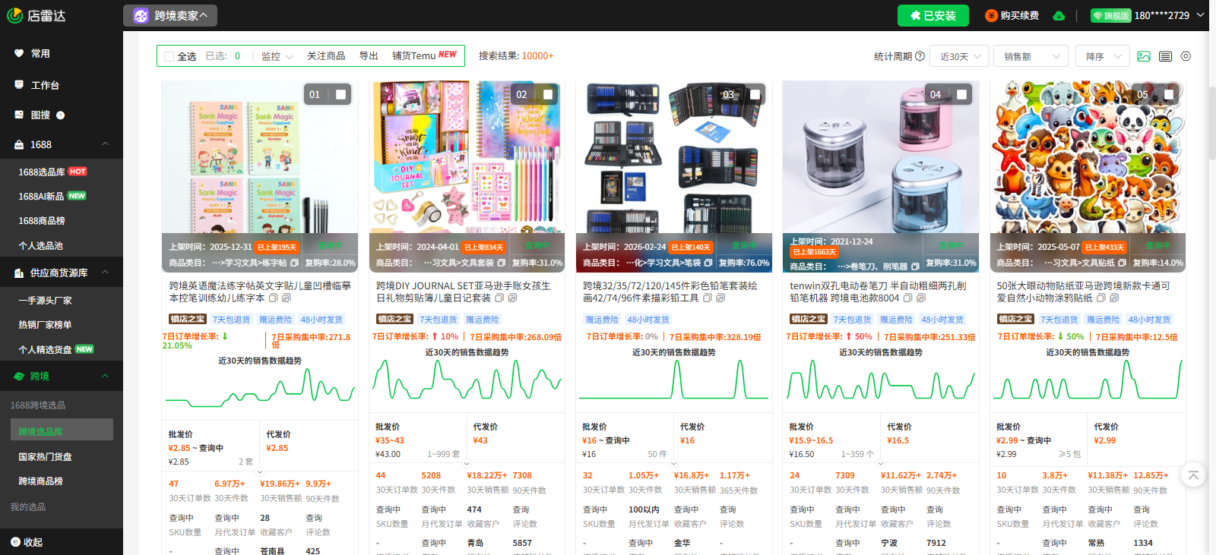This screenshot has height=555, width=1216.
Task: Show help for 统计周期
Action: [x=920, y=56]
